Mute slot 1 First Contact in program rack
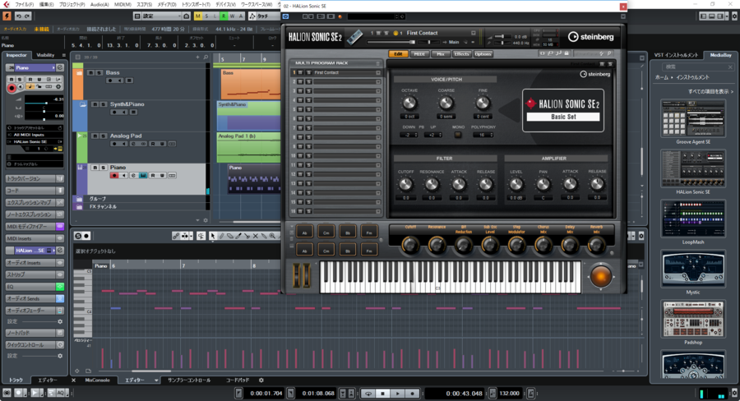Screen dimensions: 740x401 click(301, 72)
